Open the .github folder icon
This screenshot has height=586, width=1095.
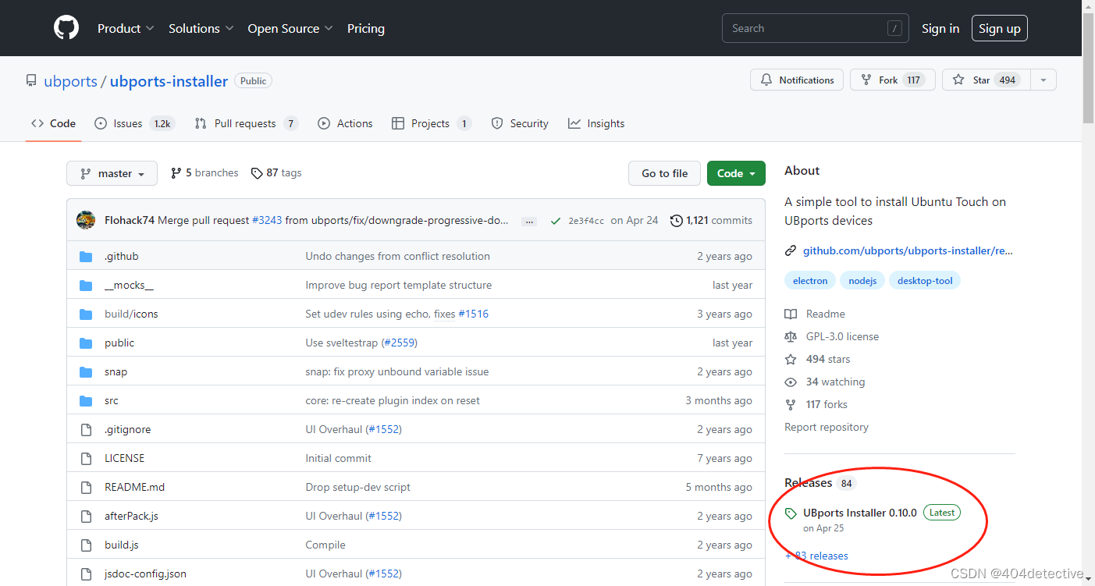click(86, 256)
